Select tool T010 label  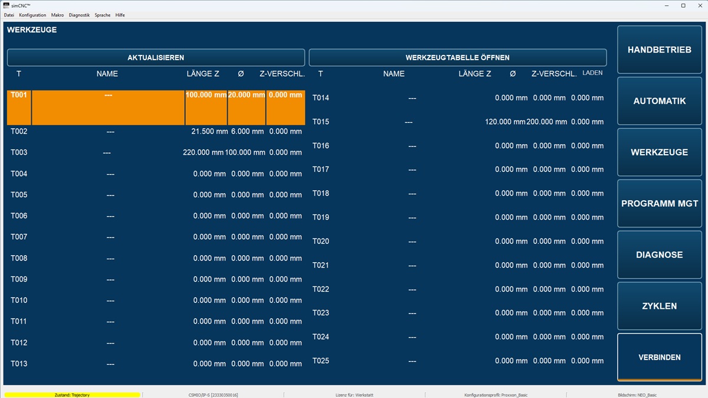pos(19,300)
